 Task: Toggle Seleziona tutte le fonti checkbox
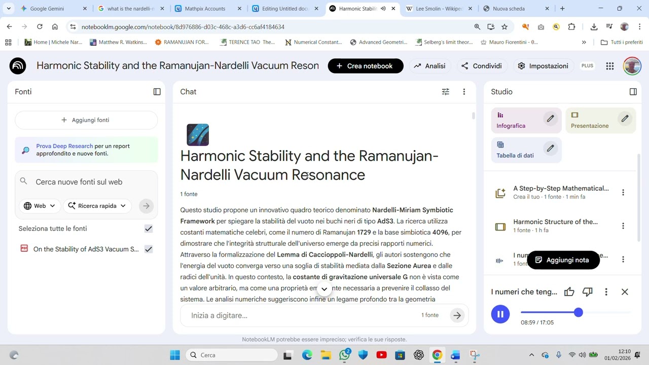point(149,229)
